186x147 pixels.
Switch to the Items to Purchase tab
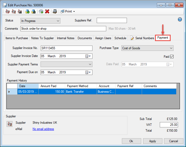(x=17, y=38)
